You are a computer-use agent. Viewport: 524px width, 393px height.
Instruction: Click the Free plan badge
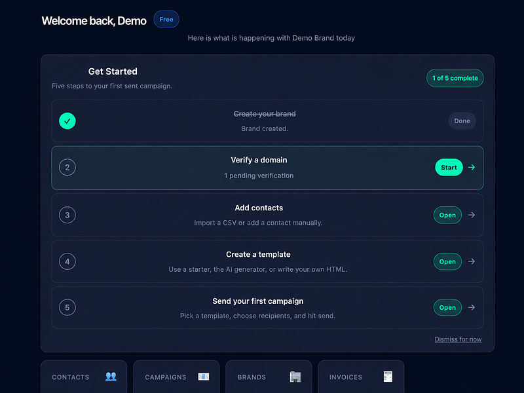coord(166,20)
